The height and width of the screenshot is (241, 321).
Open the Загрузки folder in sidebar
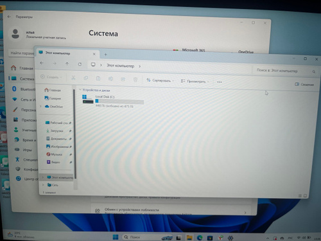56,130
